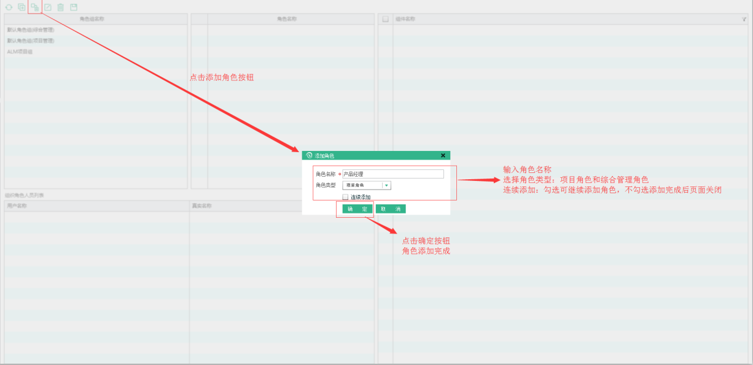Check the select-all box beside 组件名称
Viewport: 753px width, 365px height.
[x=386, y=19]
